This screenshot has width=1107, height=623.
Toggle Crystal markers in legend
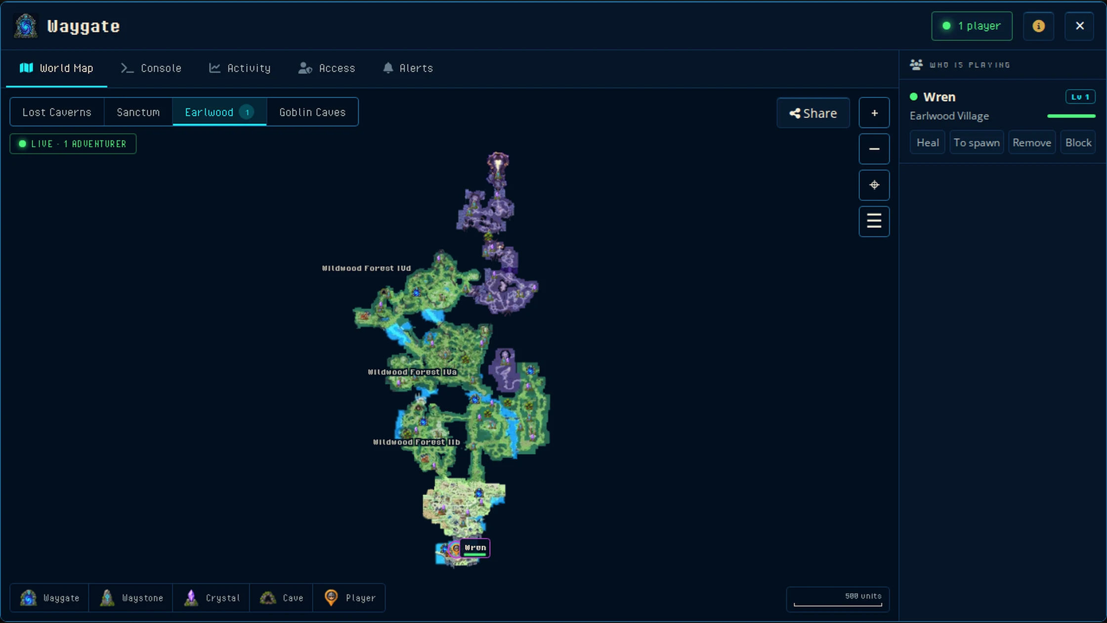[212, 598]
